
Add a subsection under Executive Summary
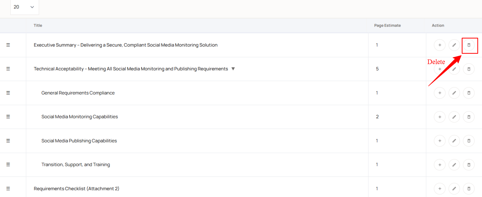click(440, 45)
